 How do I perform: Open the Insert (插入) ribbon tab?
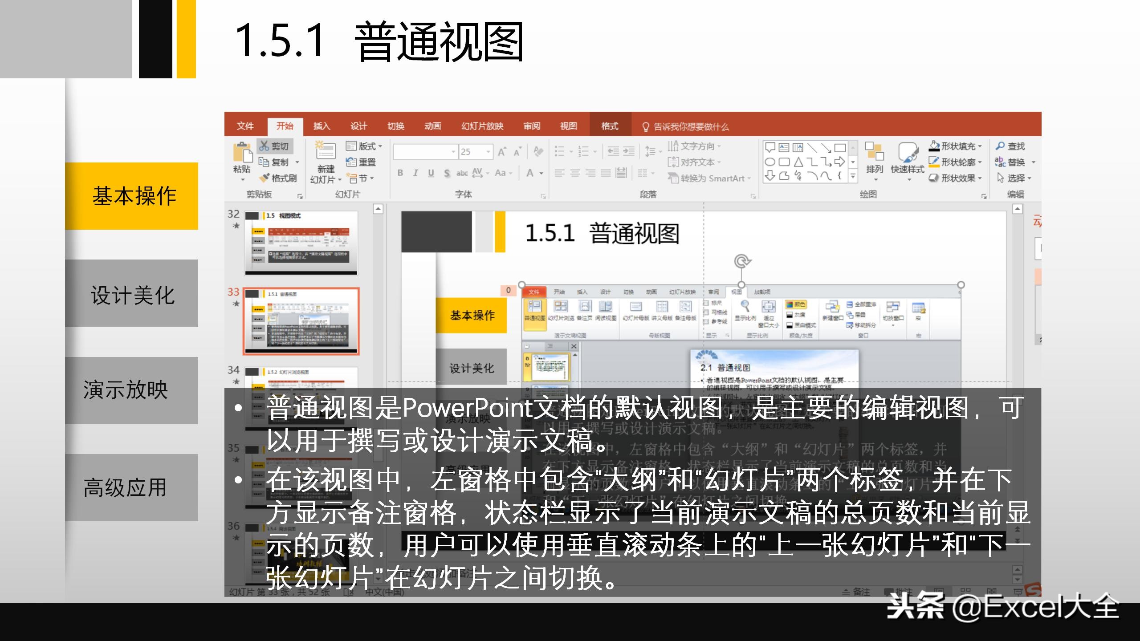click(321, 127)
